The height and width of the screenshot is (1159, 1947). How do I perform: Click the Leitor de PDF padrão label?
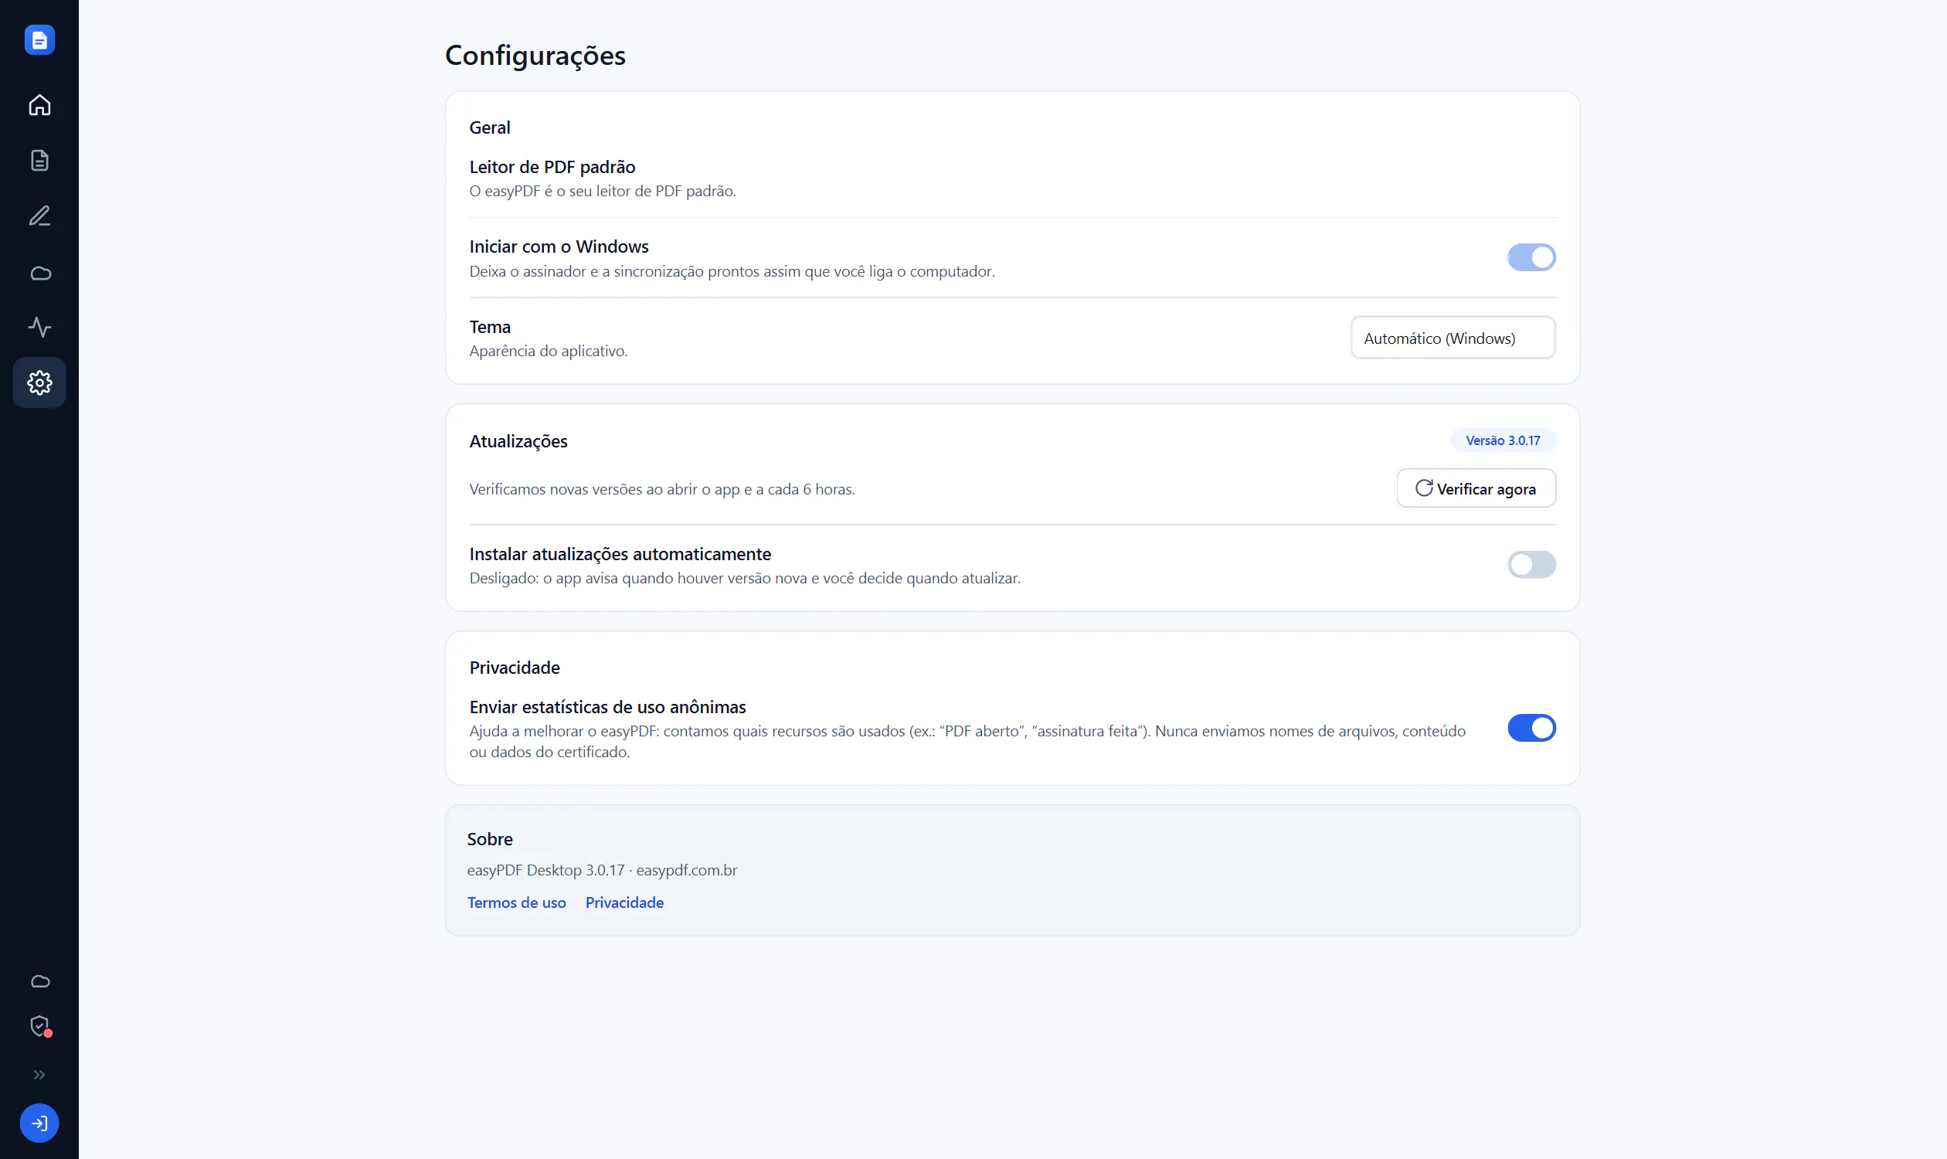pos(552,167)
